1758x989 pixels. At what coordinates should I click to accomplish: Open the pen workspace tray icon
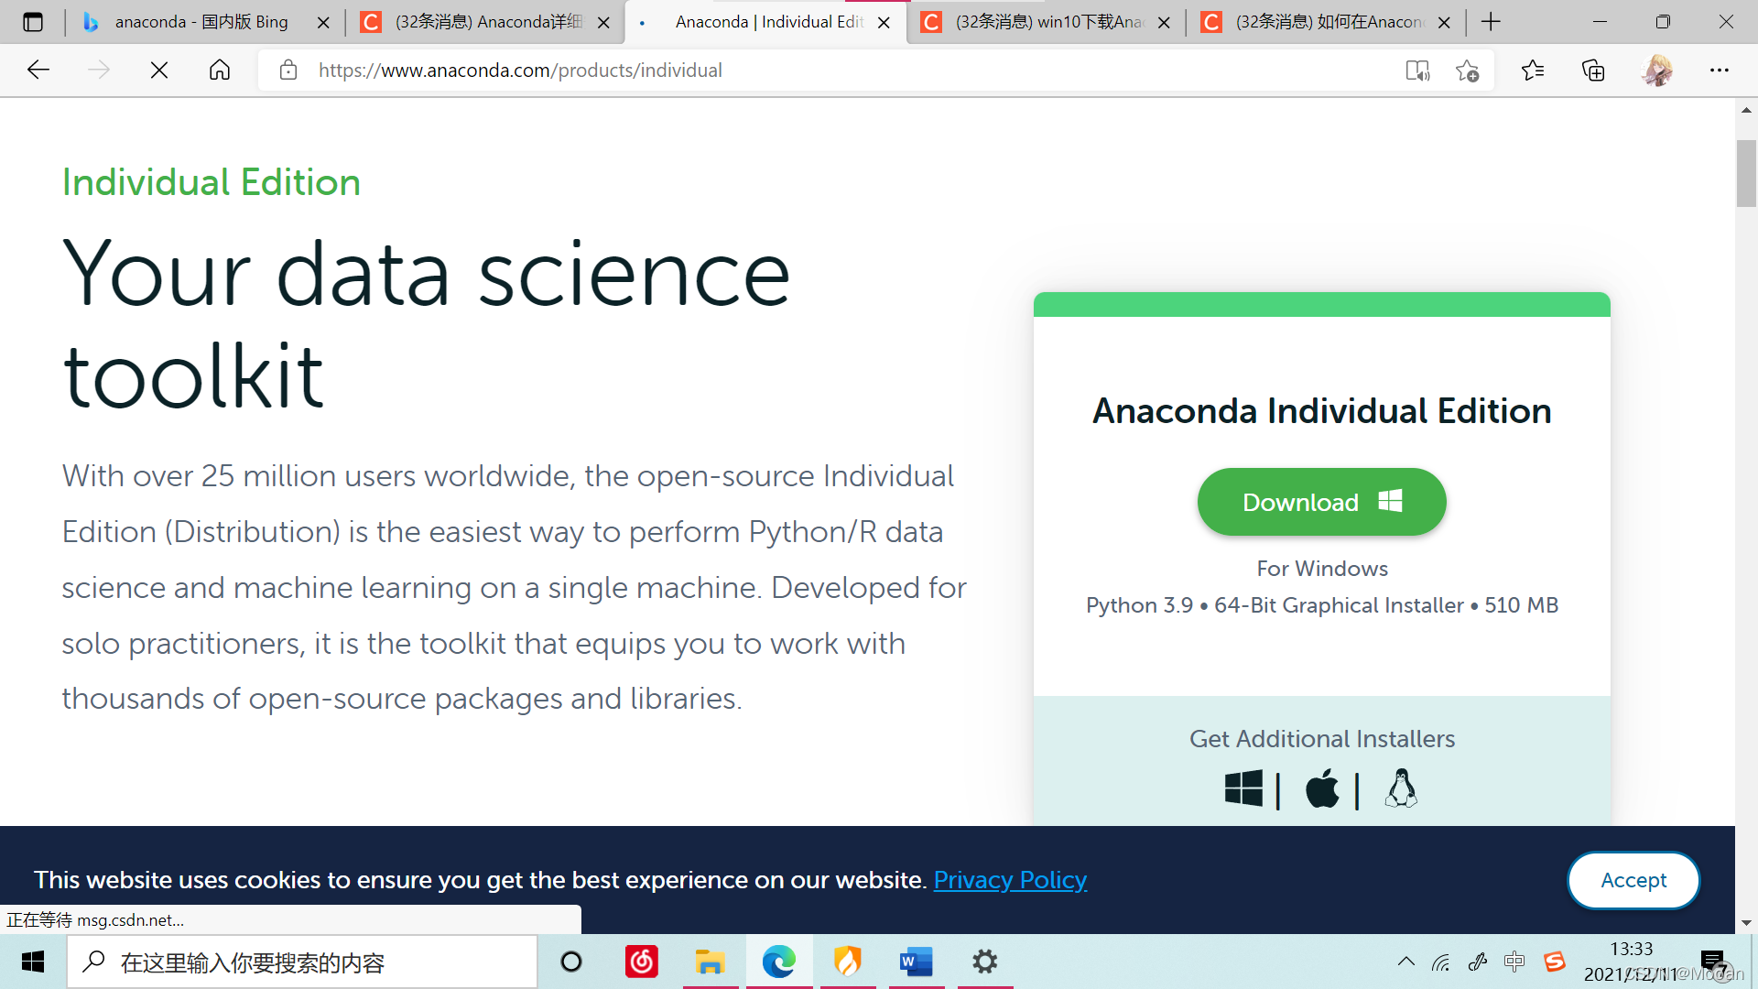pos(1478,962)
